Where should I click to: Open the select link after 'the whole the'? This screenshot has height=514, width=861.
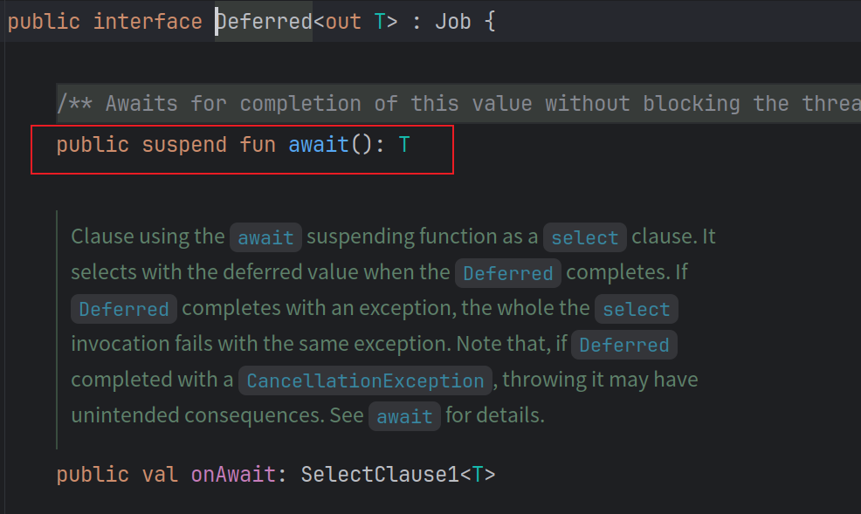pos(637,309)
